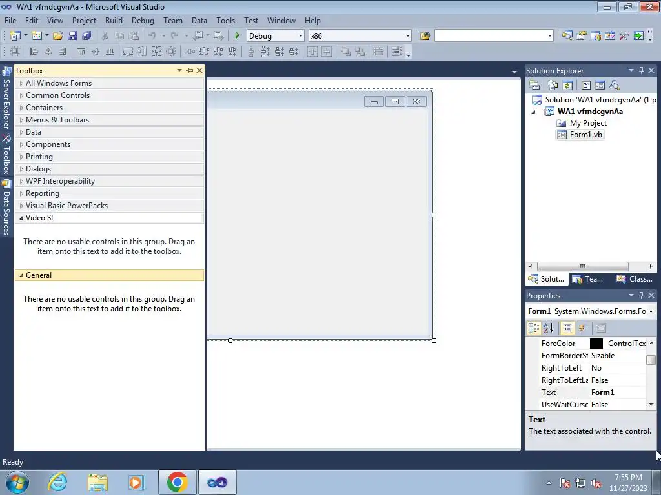
Task: Open the Debug configuration dropdown
Action: 301,36
